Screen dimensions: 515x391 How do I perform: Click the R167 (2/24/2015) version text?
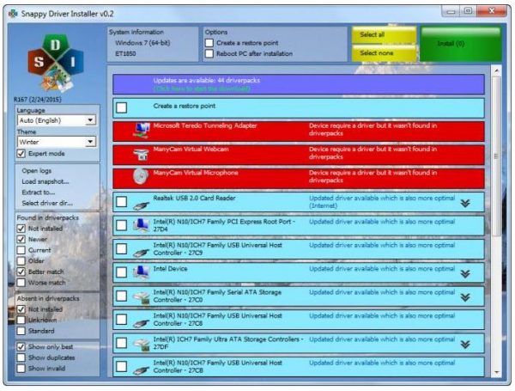(38, 100)
